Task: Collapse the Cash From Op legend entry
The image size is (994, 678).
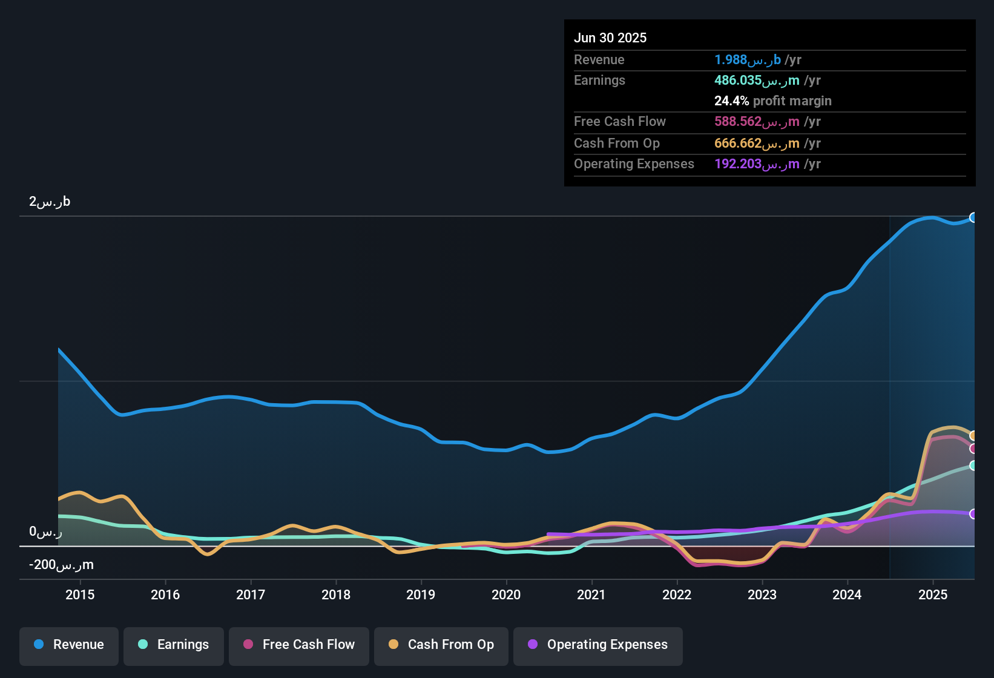Action: 441,645
